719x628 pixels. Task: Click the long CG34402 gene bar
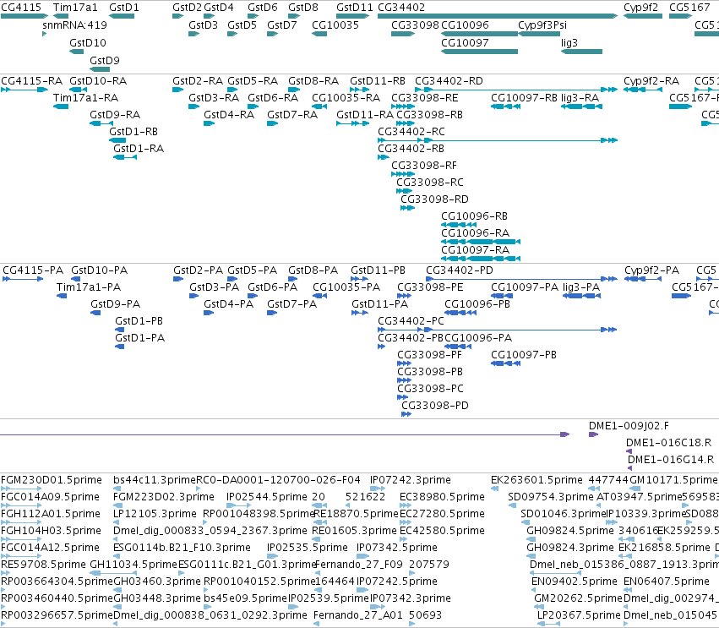(x=498, y=16)
